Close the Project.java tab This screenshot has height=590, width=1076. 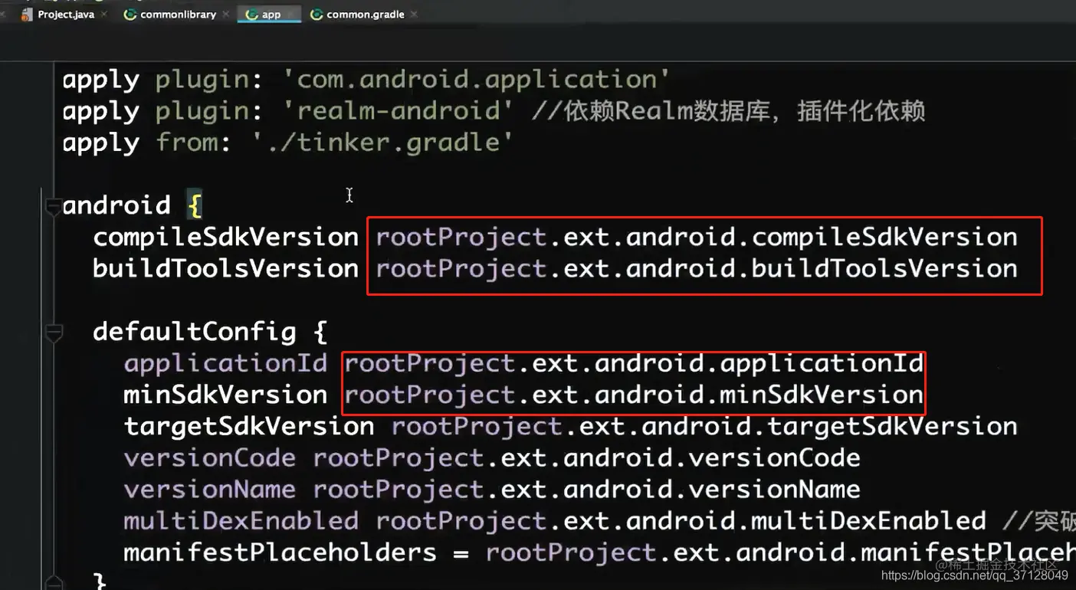104,15
